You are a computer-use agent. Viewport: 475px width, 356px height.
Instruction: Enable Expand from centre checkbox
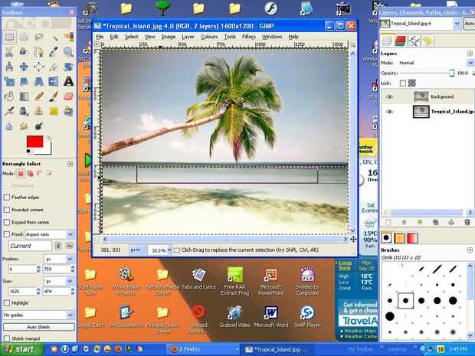coord(7,222)
